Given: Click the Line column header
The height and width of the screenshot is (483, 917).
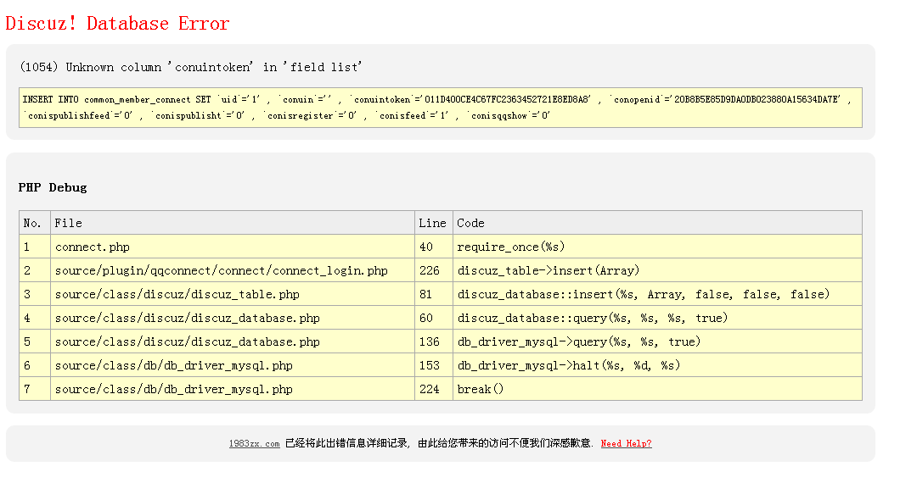Looking at the screenshot, I should [x=432, y=223].
